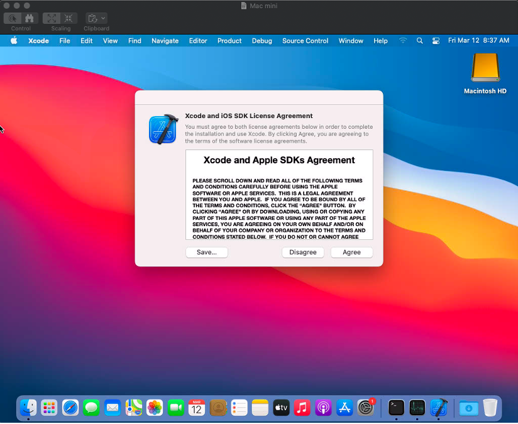The height and width of the screenshot is (424, 518).
Task: Click Save... to save the license agreement
Action: tap(207, 253)
